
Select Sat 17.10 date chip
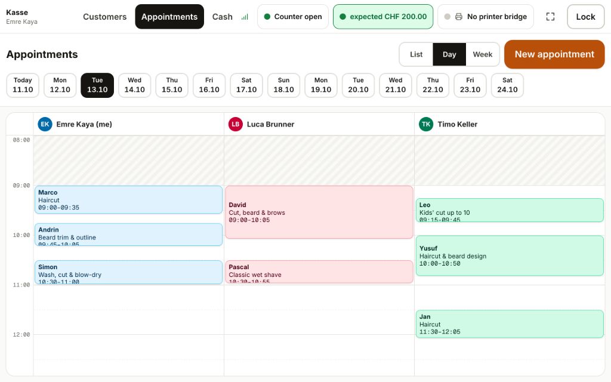(246, 85)
